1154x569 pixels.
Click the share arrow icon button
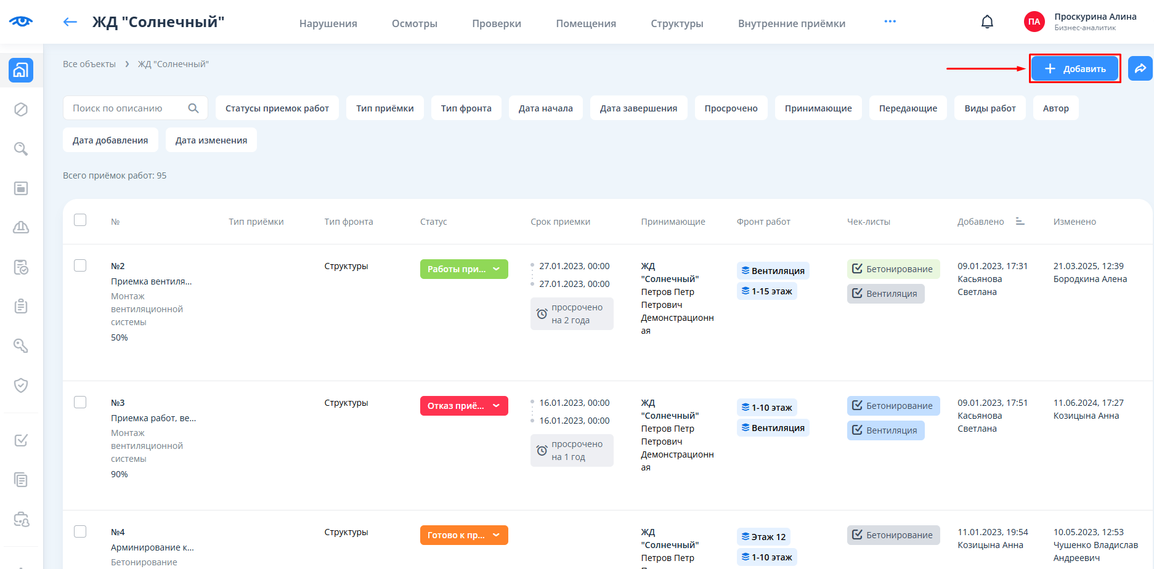(x=1140, y=68)
